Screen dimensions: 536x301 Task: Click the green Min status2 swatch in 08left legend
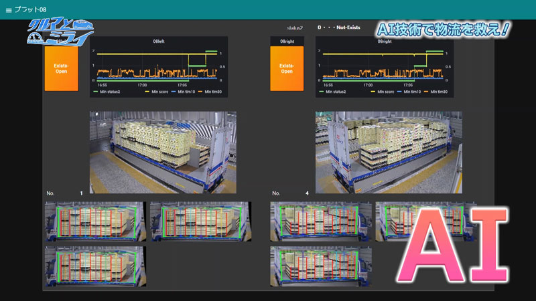tap(95, 92)
